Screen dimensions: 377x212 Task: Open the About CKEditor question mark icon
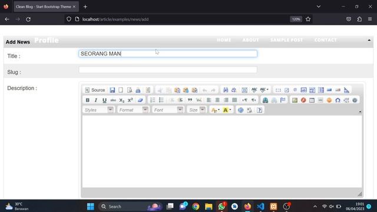[x=259, y=110]
